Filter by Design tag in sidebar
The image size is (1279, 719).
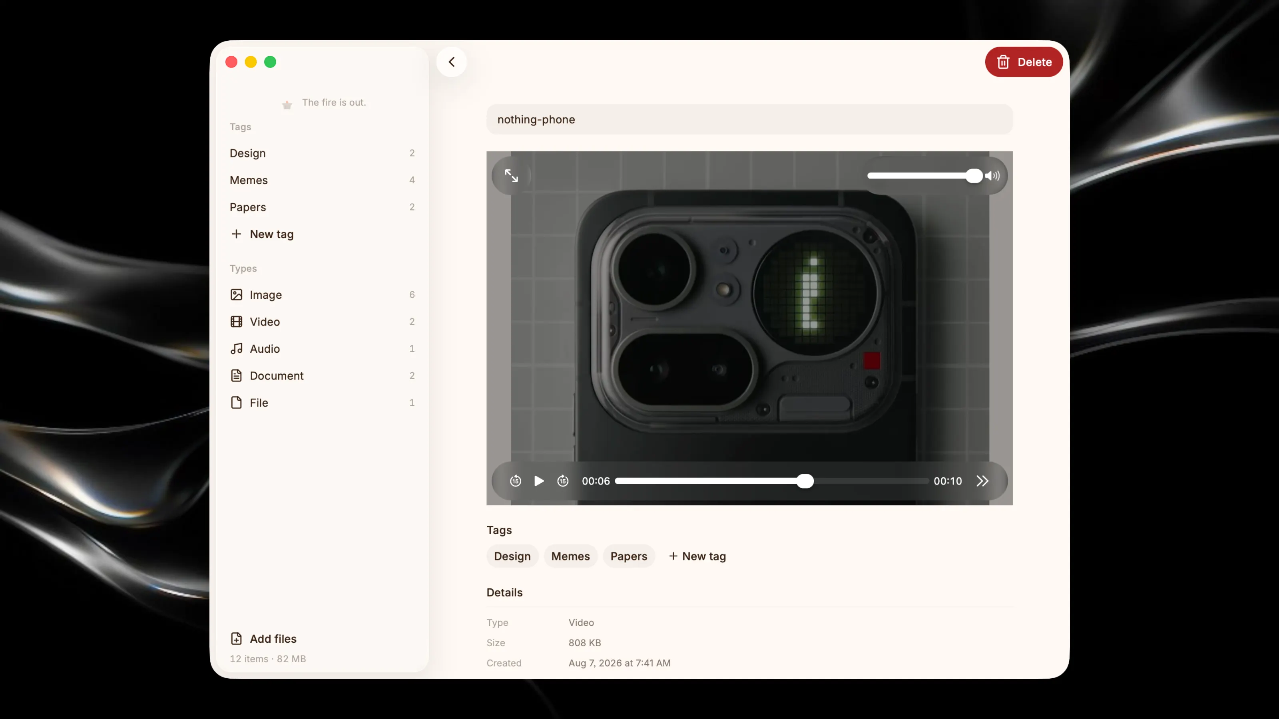(x=322, y=153)
